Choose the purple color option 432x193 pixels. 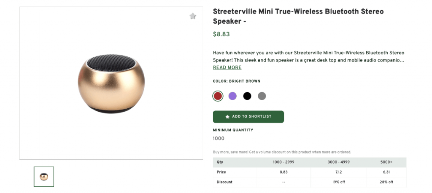tap(232, 96)
